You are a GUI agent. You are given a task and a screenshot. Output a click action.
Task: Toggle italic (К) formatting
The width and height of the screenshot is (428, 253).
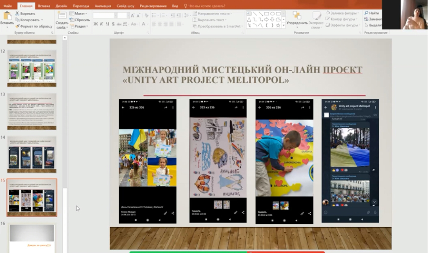pyautogui.click(x=101, y=24)
